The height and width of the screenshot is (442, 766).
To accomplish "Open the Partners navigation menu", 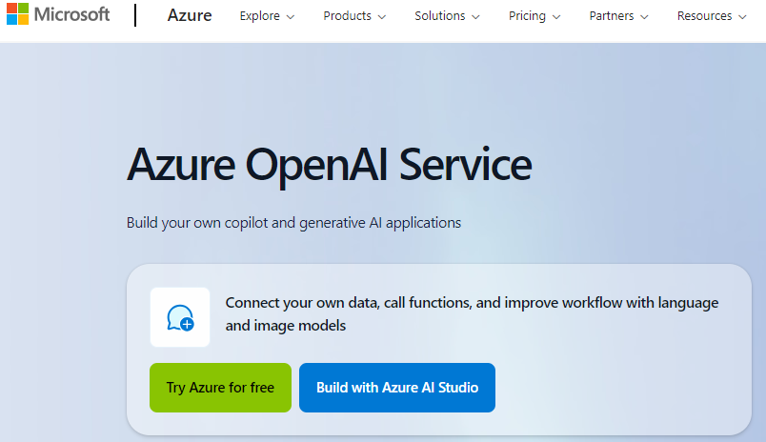I will click(x=611, y=16).
